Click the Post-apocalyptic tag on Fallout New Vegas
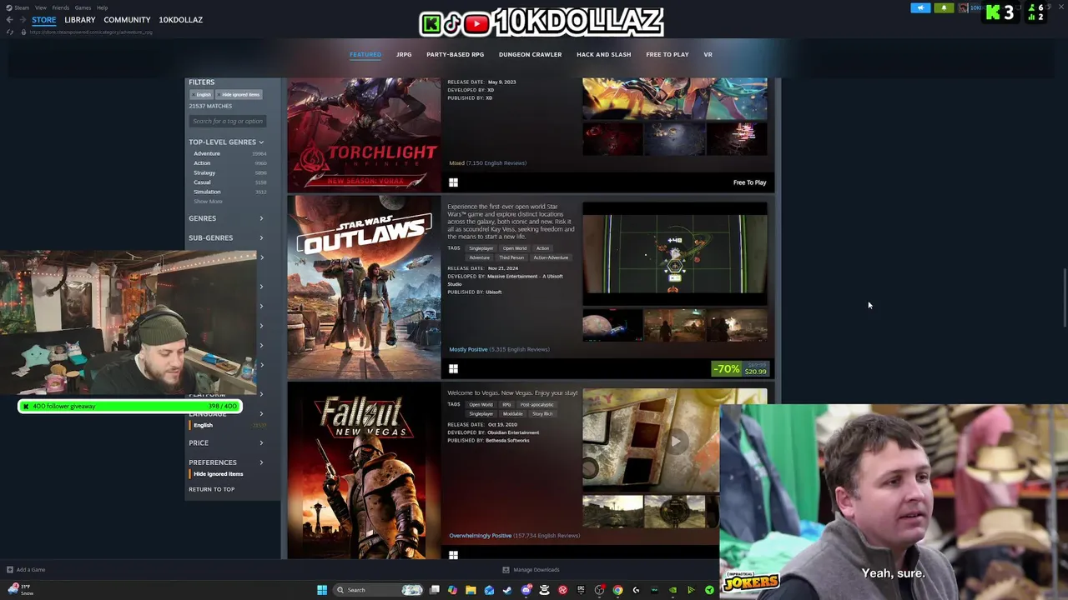 coord(537,405)
